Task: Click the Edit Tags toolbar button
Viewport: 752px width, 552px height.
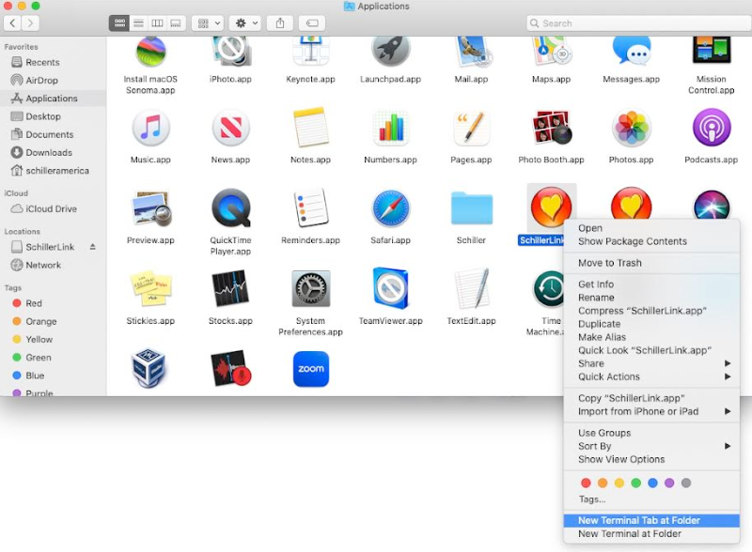Action: 312,23
